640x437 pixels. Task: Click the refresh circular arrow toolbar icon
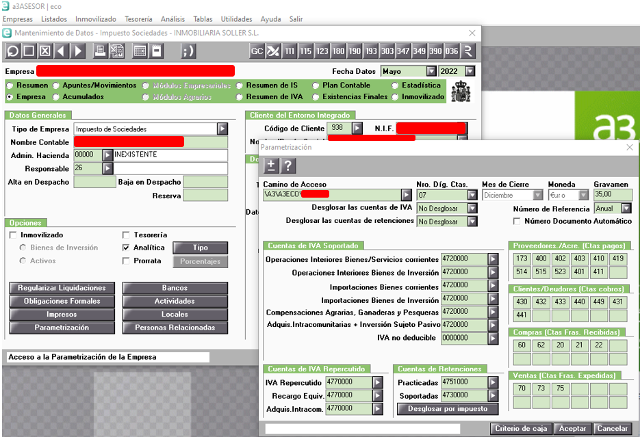12,51
